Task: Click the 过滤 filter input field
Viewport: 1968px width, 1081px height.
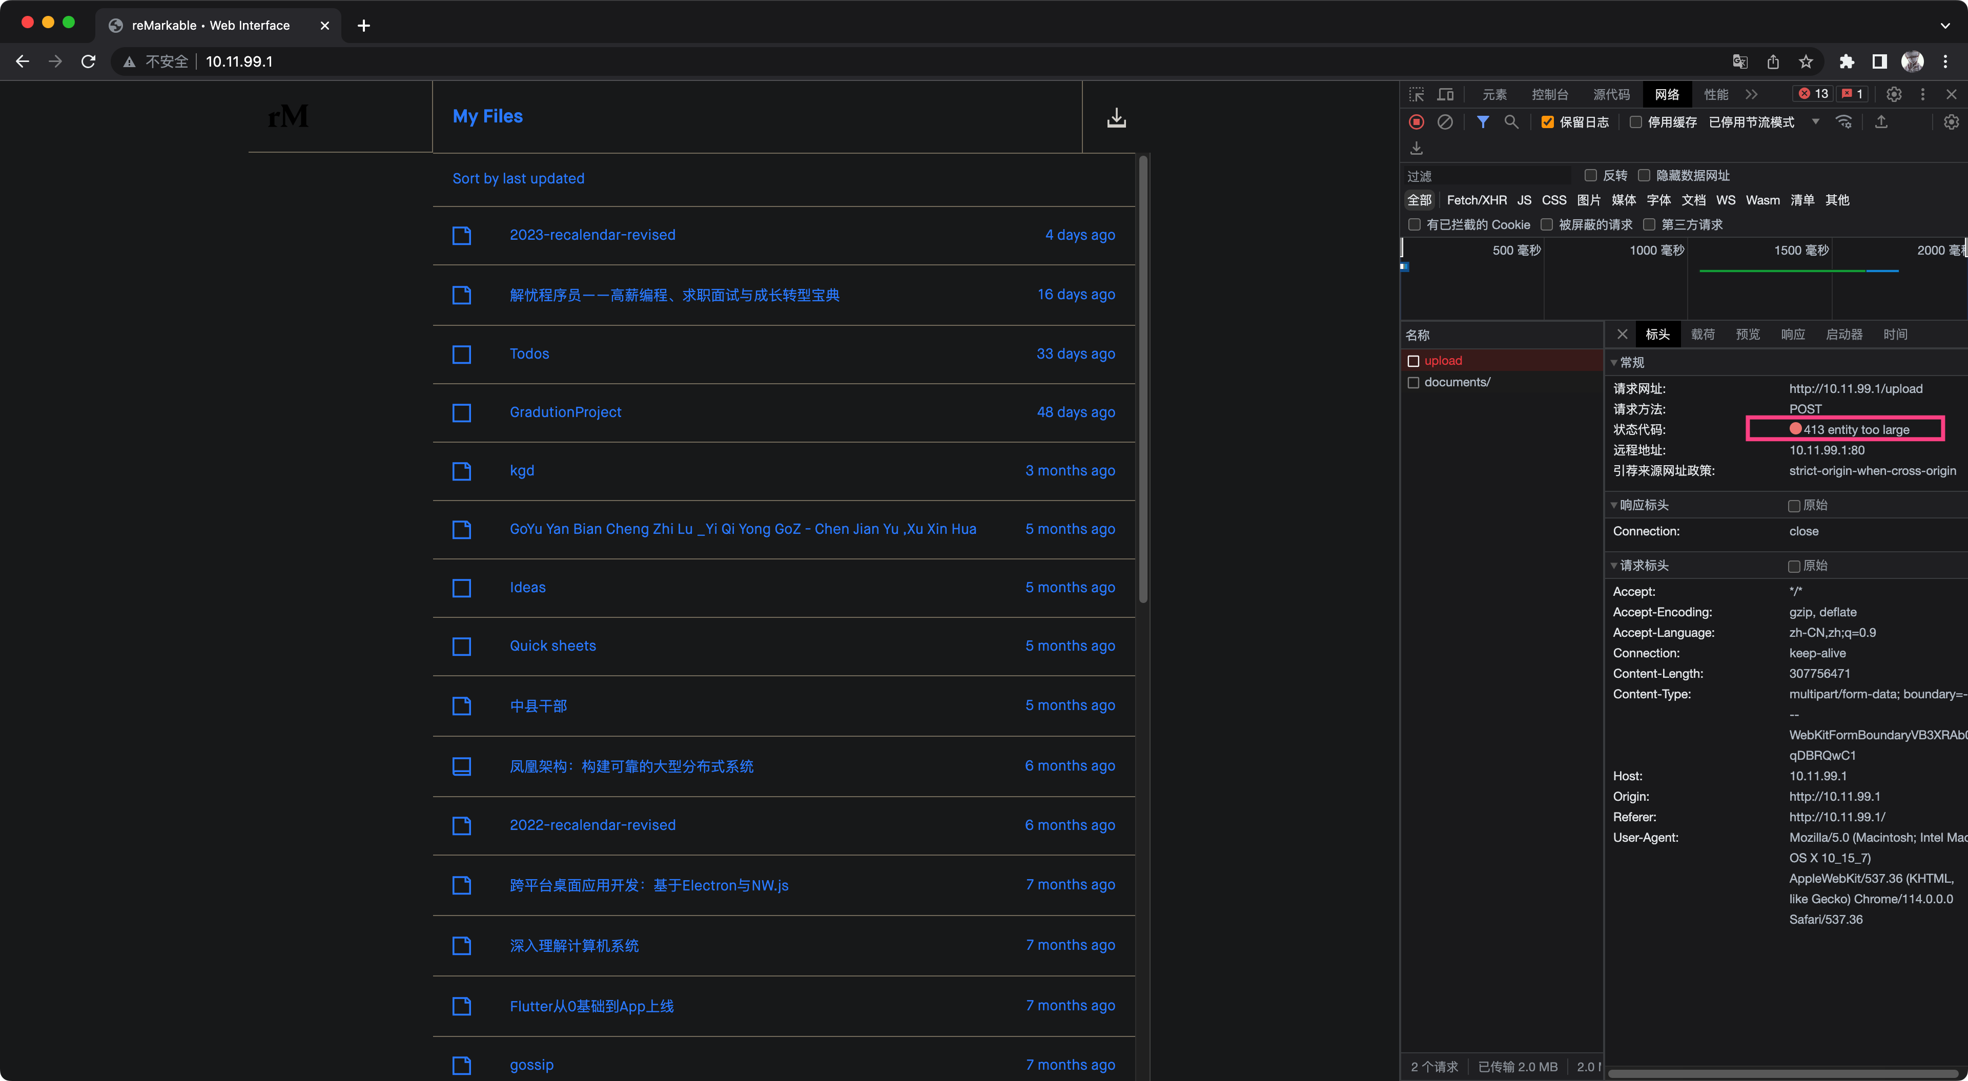Action: coord(1488,176)
